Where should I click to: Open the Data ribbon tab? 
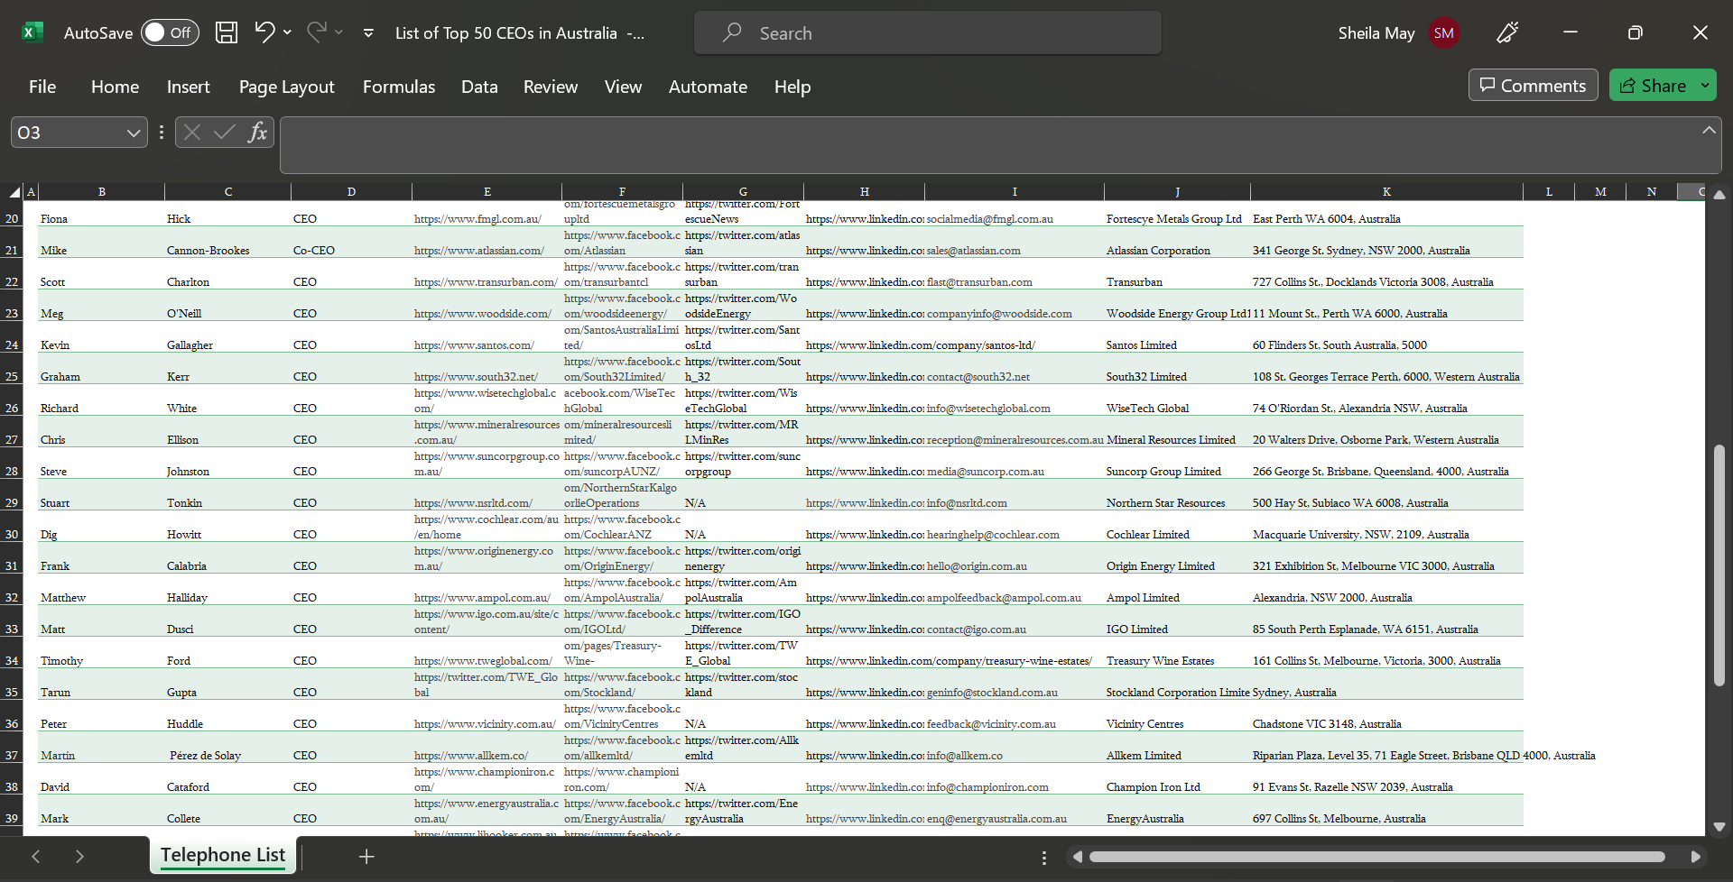tap(479, 87)
